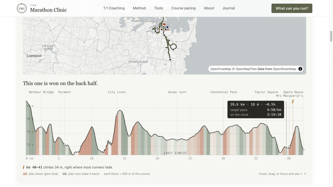Viewport: 333px width, 187px height.
Task: Click the Centennial Park marker dot
Action: tap(224, 133)
